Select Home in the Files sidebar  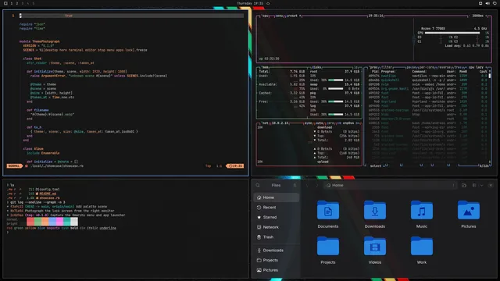pos(276,197)
